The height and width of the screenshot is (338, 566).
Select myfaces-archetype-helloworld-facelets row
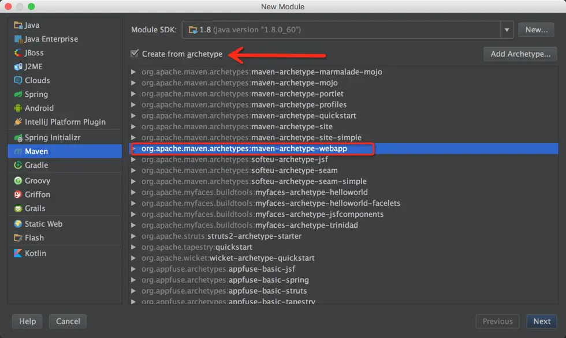click(x=344, y=203)
